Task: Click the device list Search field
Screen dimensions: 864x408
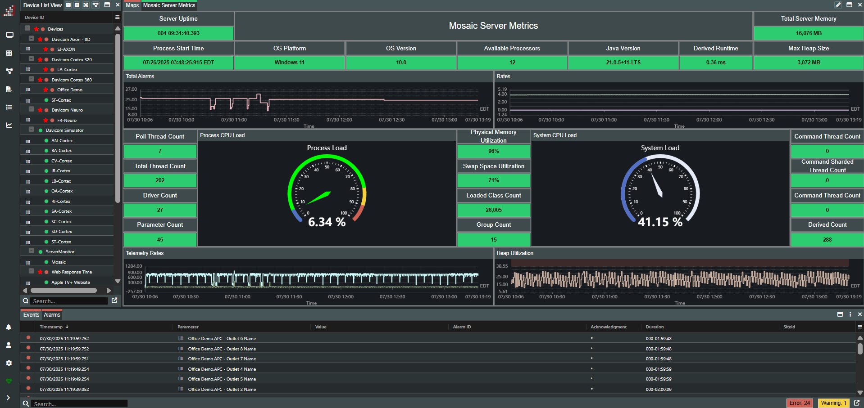Action: click(x=68, y=301)
